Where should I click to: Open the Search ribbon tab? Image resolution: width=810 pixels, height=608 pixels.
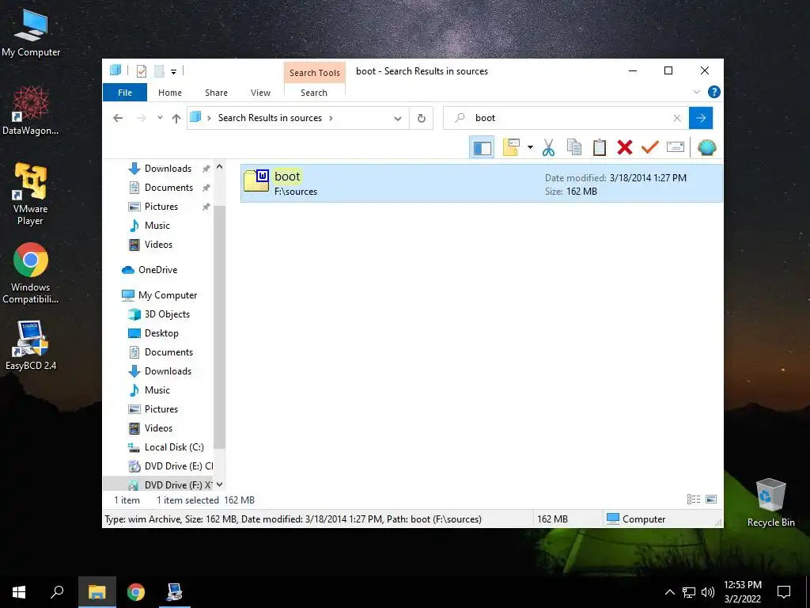314,93
